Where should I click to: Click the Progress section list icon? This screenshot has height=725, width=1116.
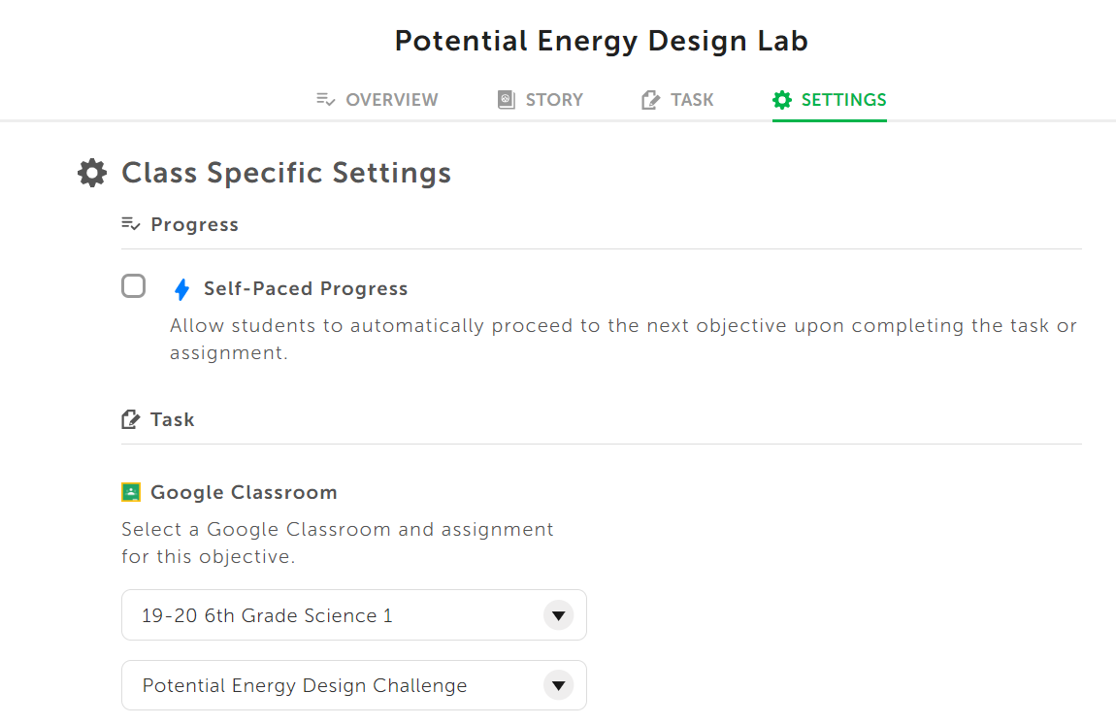(131, 224)
